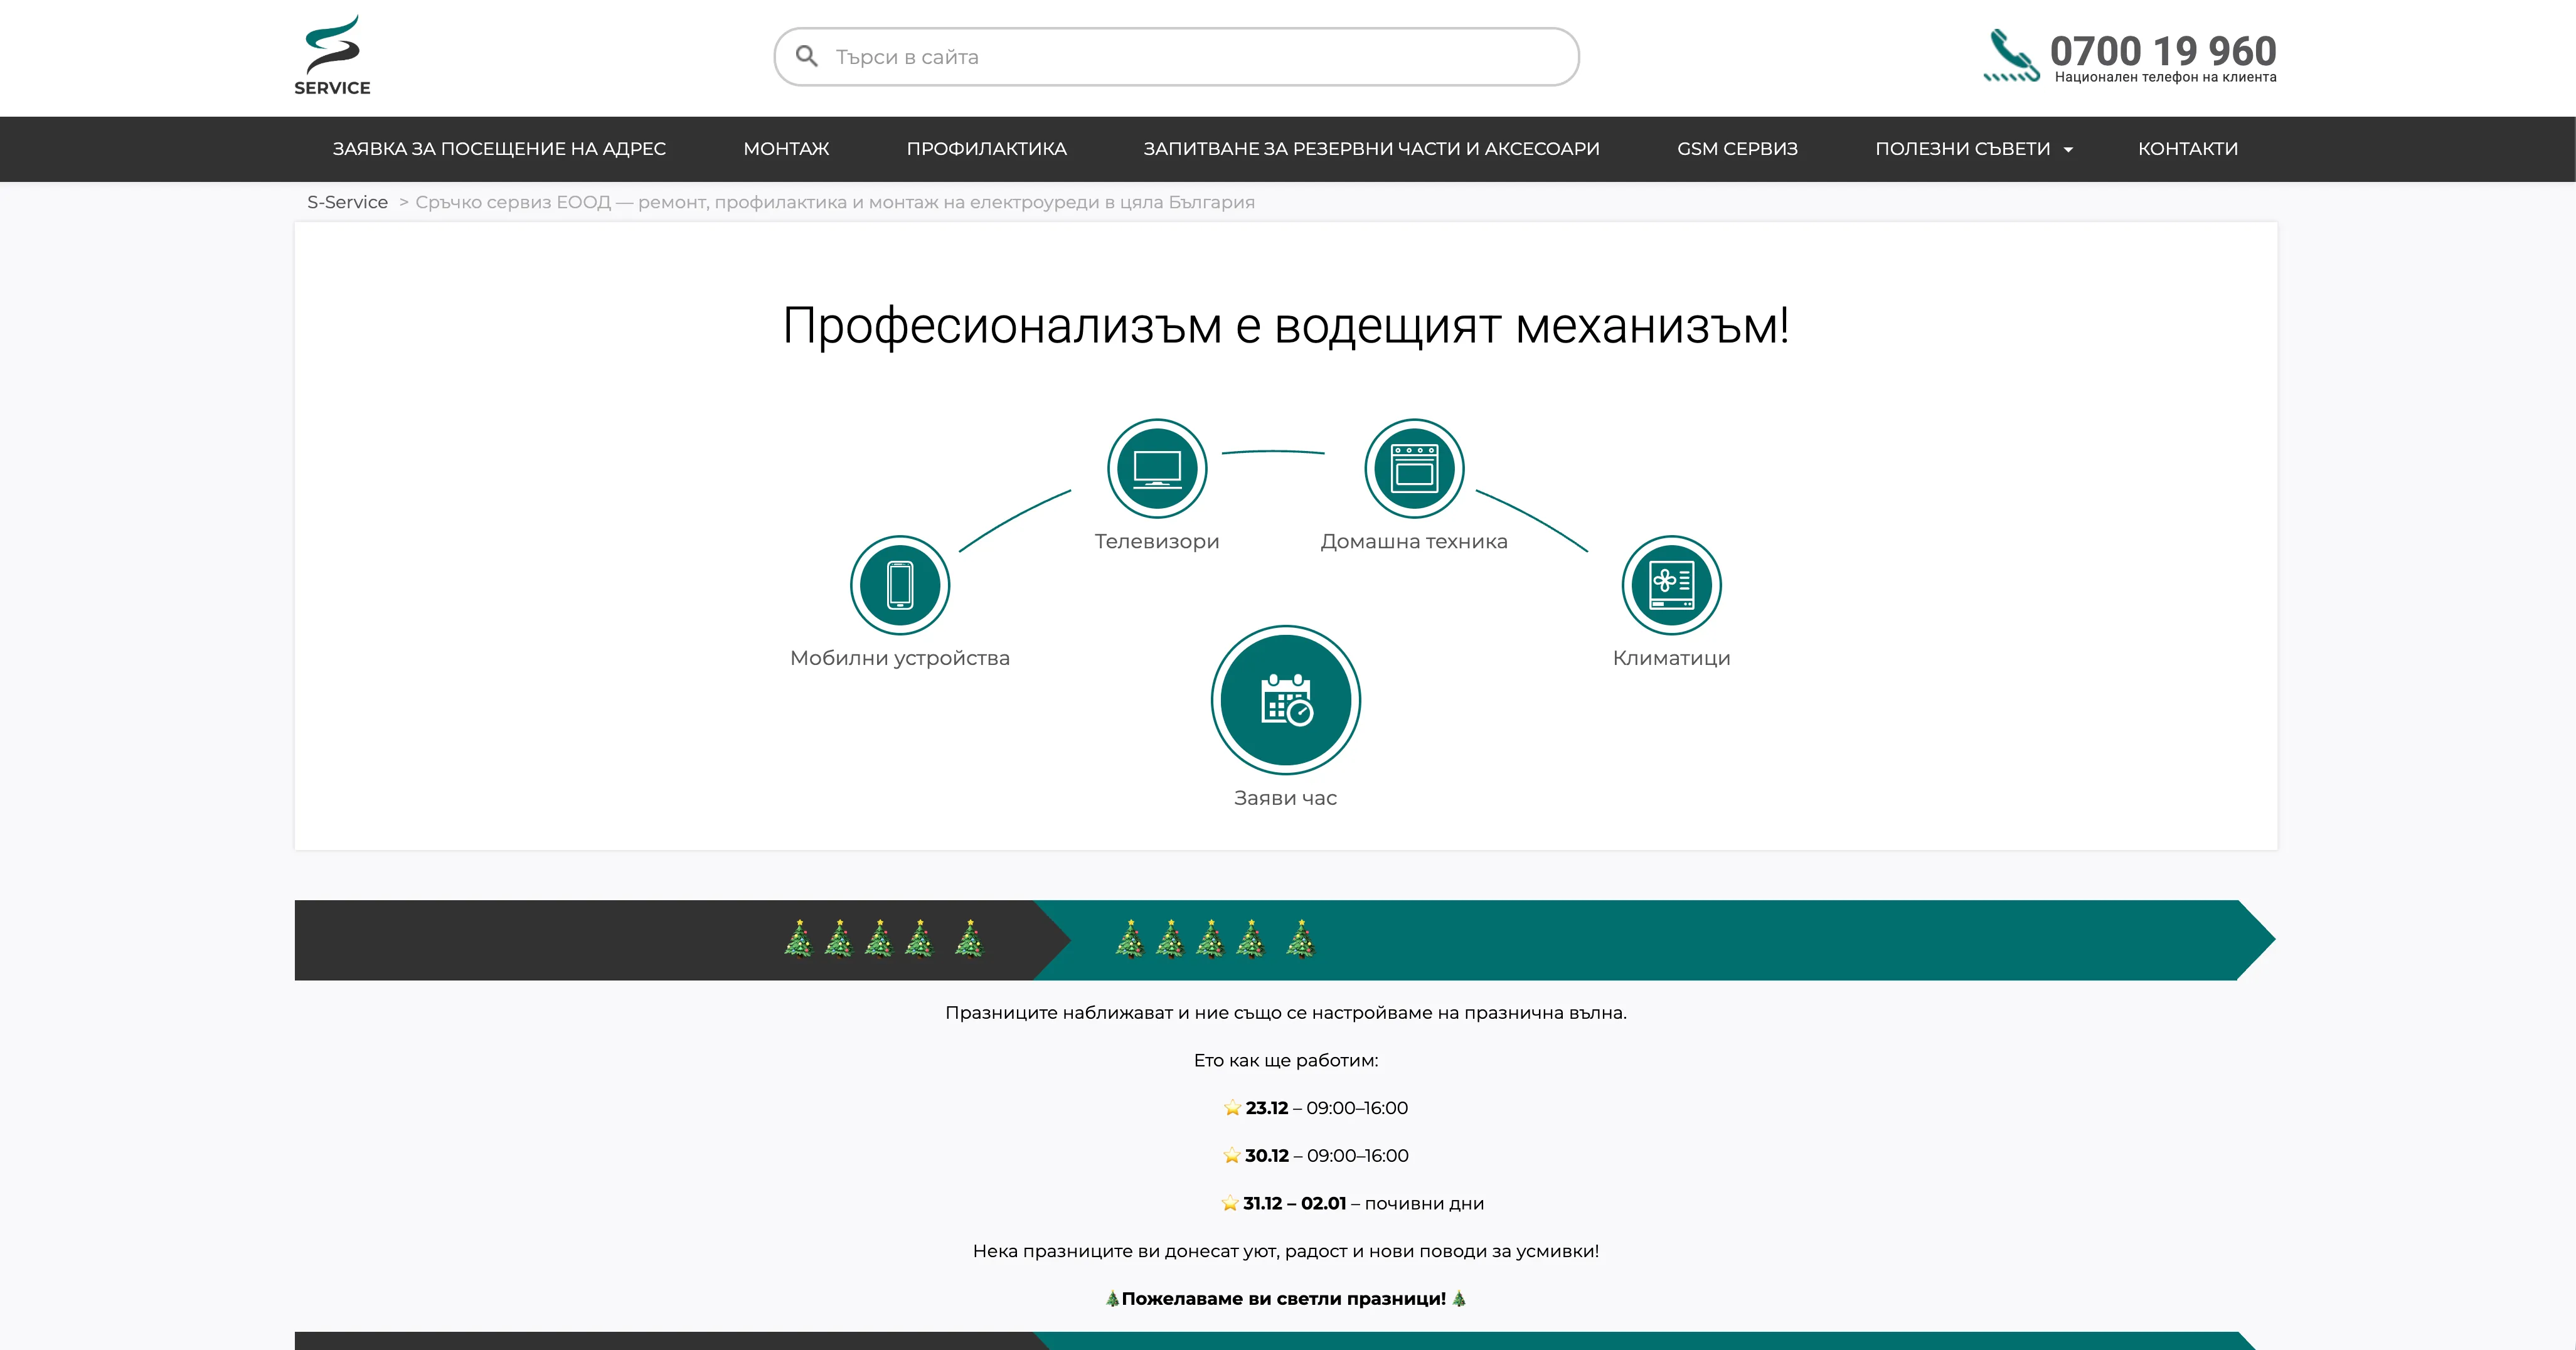The height and width of the screenshot is (1350, 2576).
Task: Open the Профилактика menu item
Action: [986, 149]
